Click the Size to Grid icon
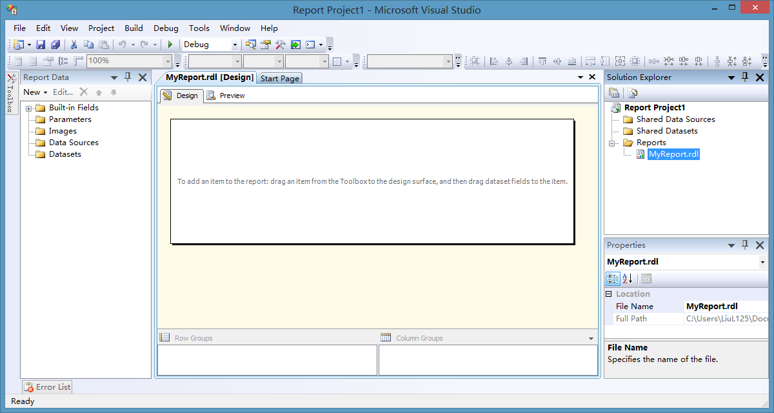 coord(635,61)
